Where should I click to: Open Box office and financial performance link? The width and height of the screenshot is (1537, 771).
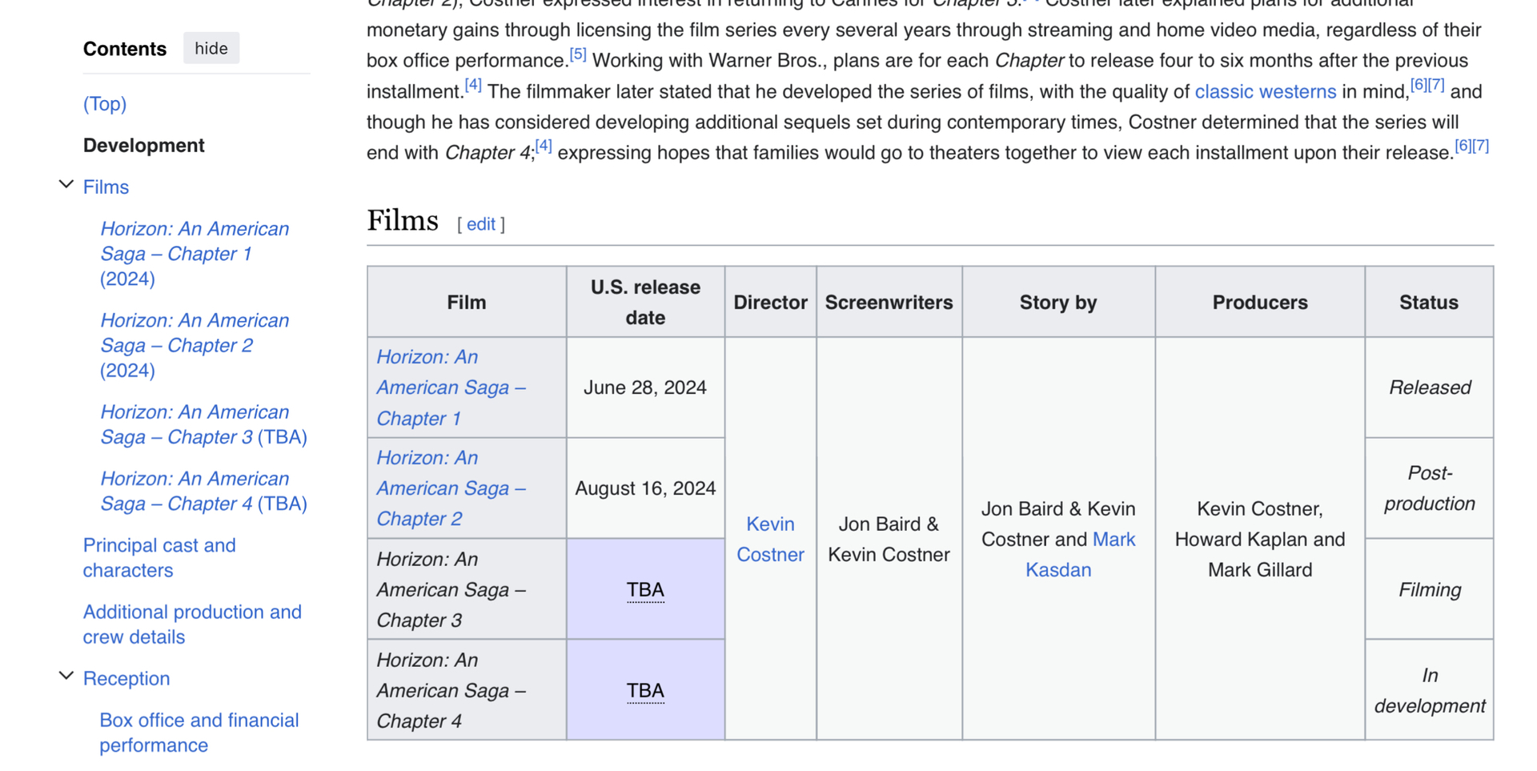click(x=199, y=732)
